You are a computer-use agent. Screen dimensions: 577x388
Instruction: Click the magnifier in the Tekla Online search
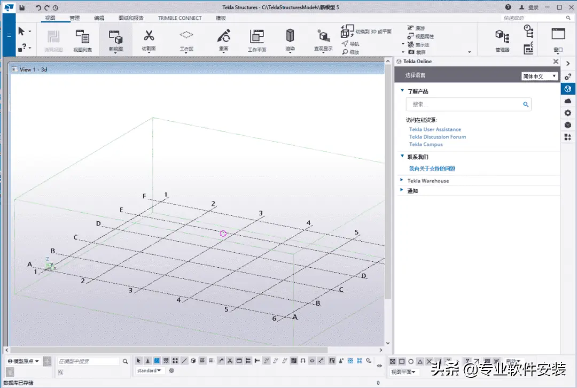(526, 105)
